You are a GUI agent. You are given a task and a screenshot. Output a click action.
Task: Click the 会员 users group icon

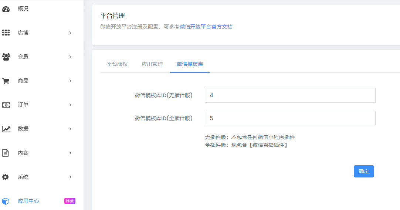(x=6, y=57)
